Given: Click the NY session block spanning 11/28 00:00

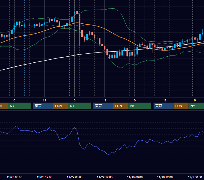Looking at the screenshot, I should coord(19,106).
